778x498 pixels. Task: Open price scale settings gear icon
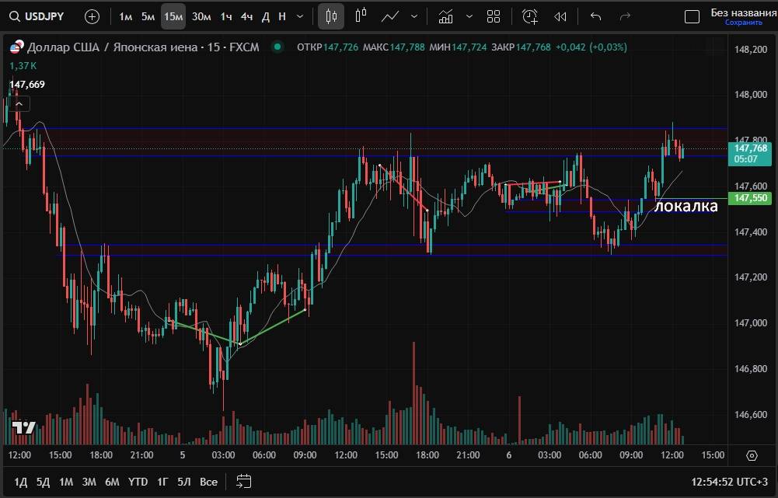coord(752,455)
